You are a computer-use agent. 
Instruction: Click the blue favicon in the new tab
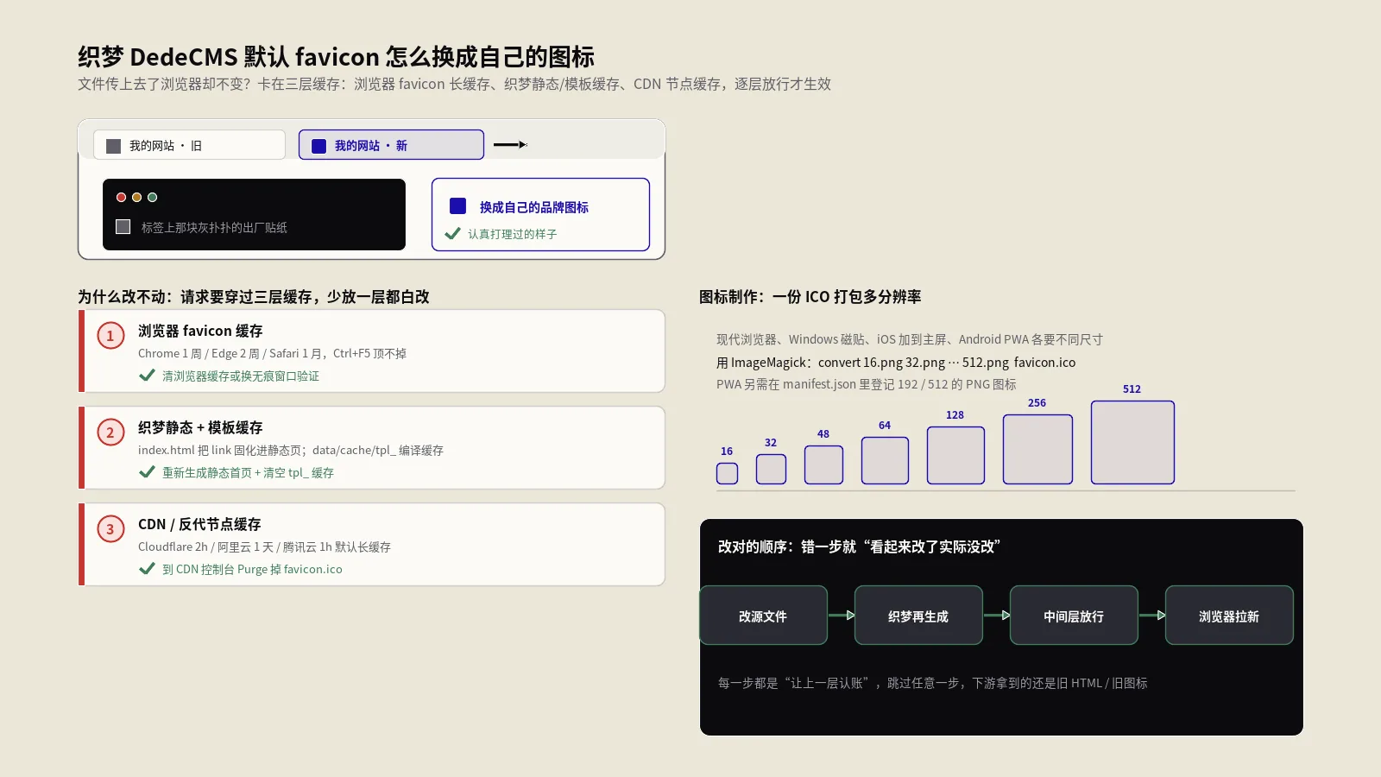(318, 146)
